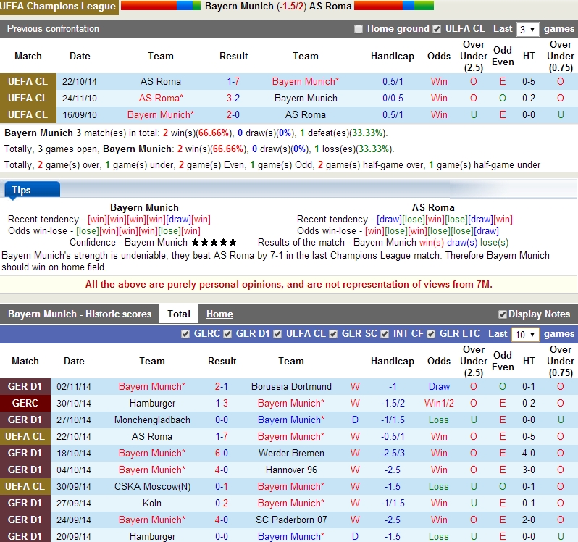Click the 6-0 result versus Werder Bremen
The height and width of the screenshot is (542, 578).
[221, 453]
